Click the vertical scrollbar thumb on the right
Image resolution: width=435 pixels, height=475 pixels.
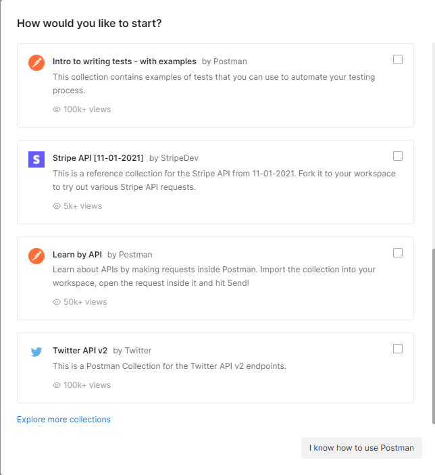point(434,336)
